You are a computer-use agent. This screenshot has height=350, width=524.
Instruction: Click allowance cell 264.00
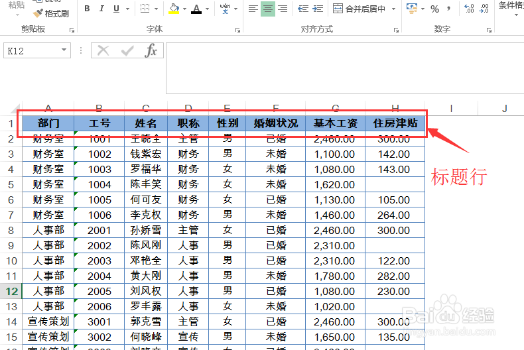point(395,215)
